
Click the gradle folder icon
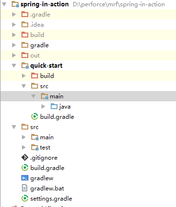[x=25, y=45]
